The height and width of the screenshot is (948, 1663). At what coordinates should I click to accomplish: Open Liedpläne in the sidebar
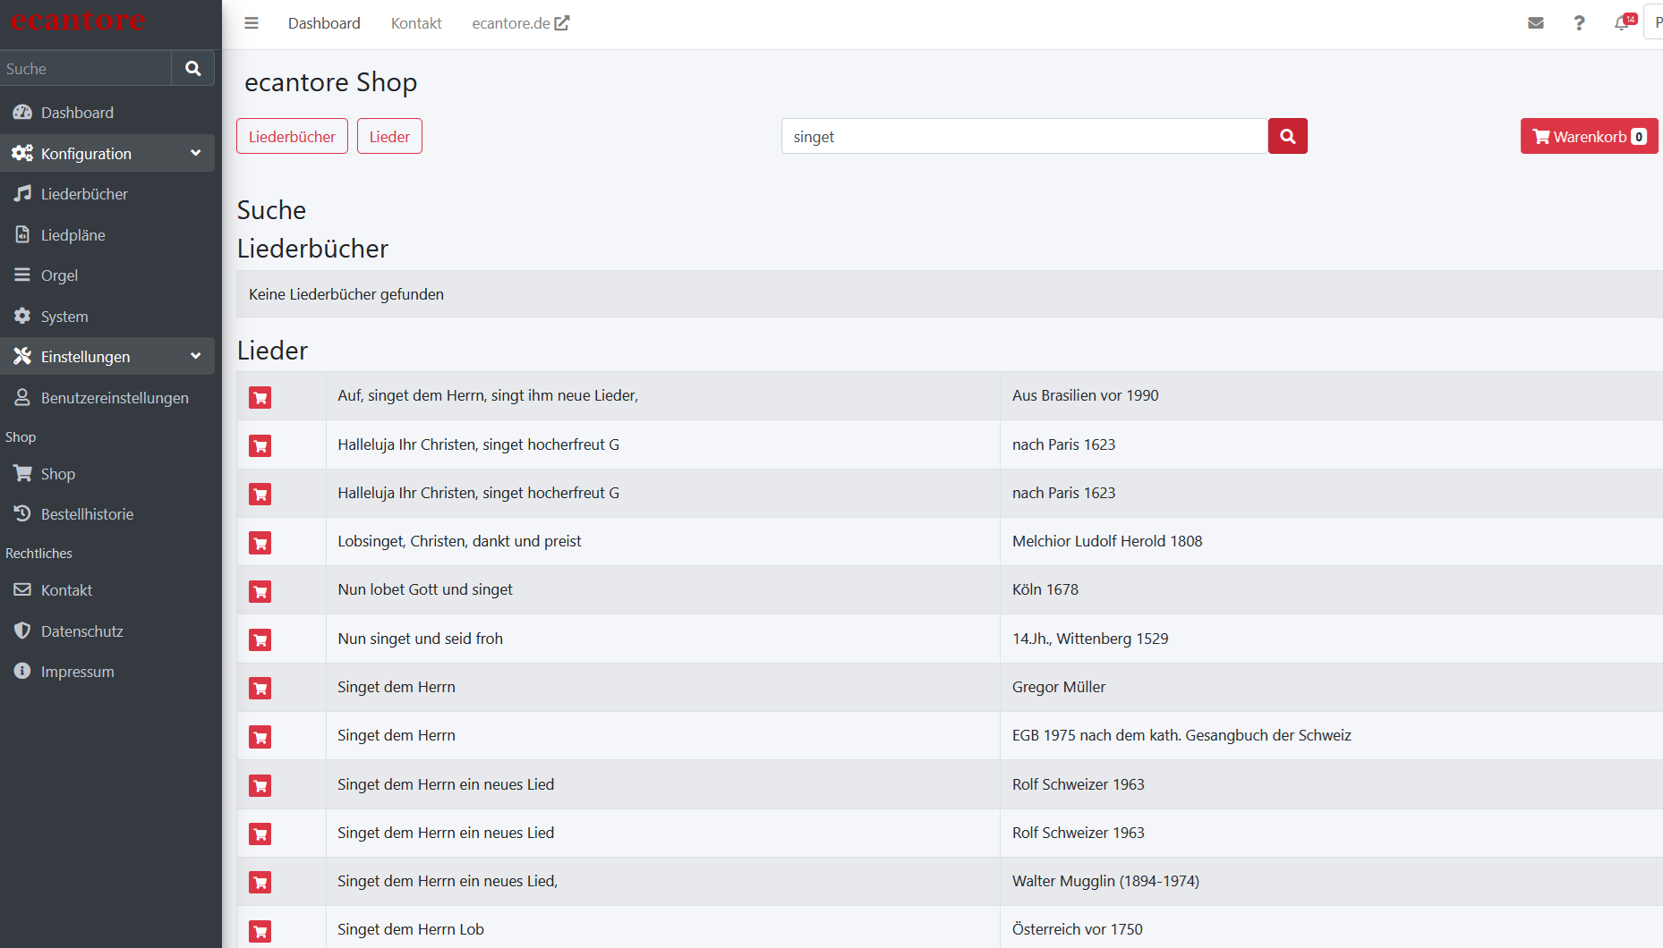coord(107,235)
